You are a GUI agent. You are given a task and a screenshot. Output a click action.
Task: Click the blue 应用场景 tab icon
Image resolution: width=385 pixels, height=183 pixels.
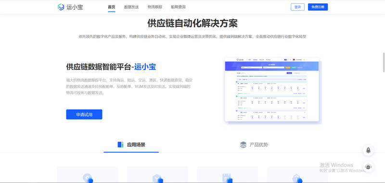coord(121,145)
